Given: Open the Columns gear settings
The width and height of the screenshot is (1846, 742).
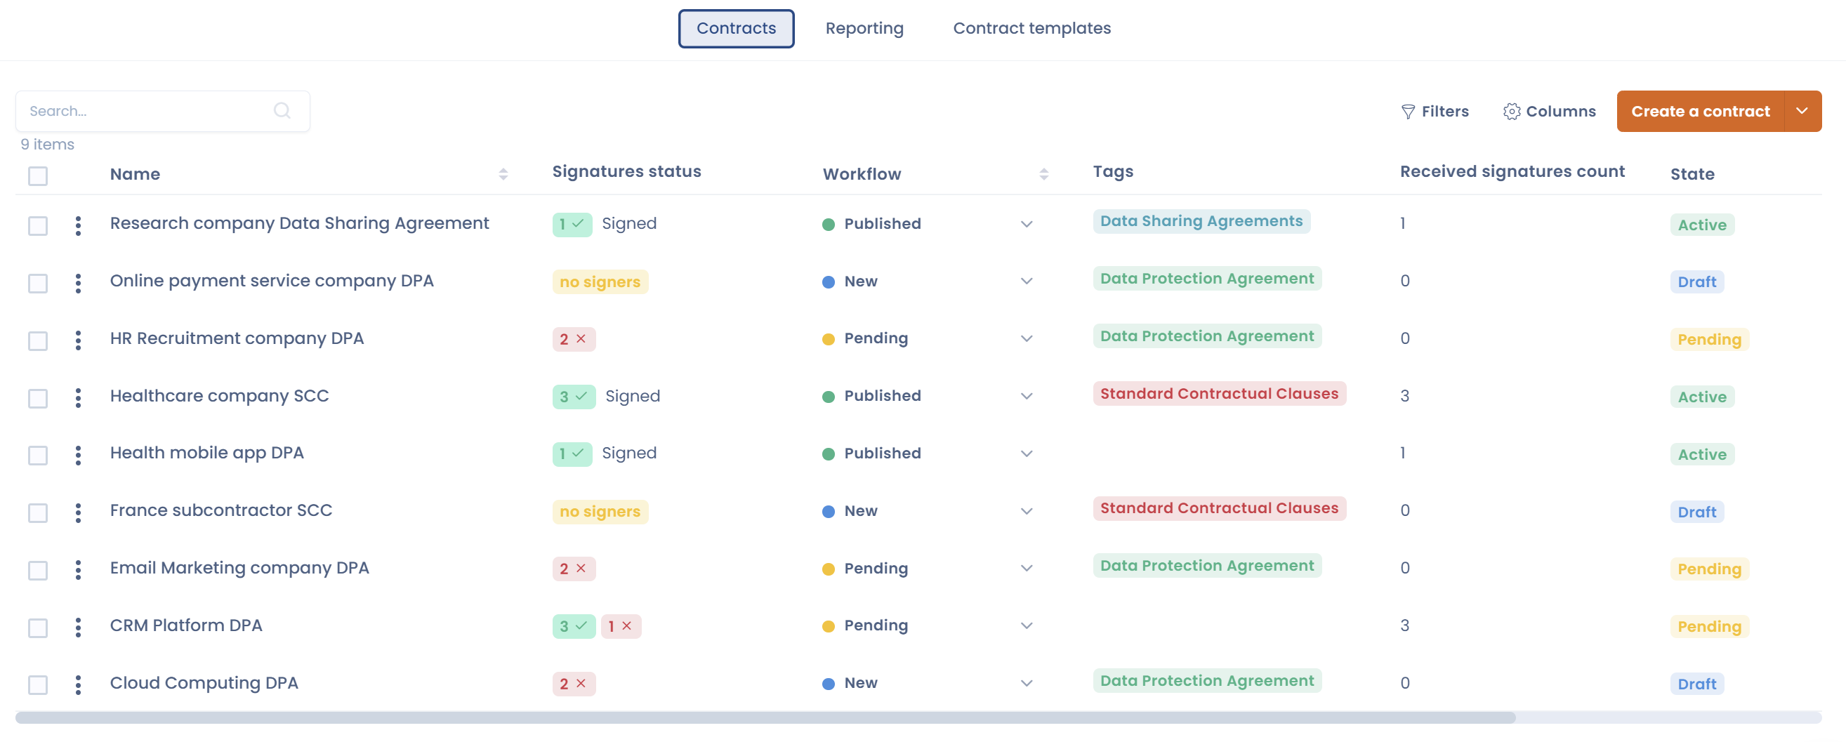Looking at the screenshot, I should point(1510,112).
